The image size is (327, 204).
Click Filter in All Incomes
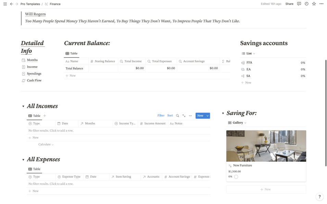(x=161, y=115)
